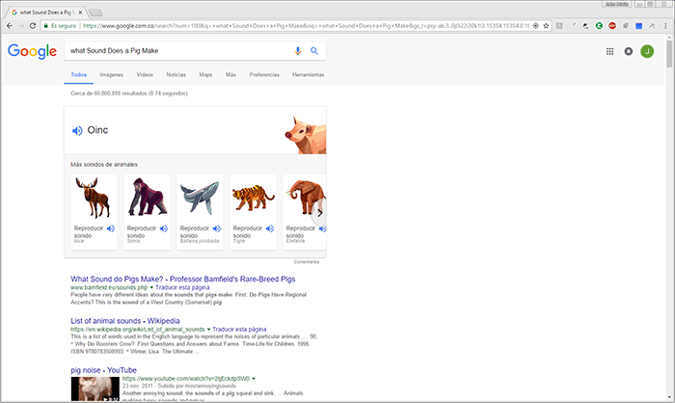
Task: Click the pencil-shaped extension icon at toolbar end
Action: 652,26
